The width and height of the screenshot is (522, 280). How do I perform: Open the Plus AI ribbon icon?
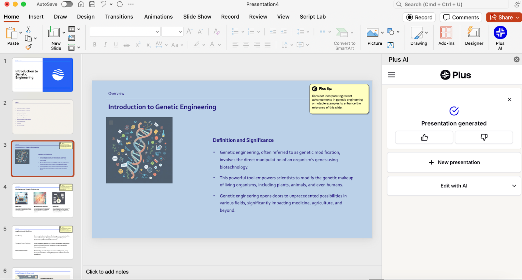click(500, 33)
